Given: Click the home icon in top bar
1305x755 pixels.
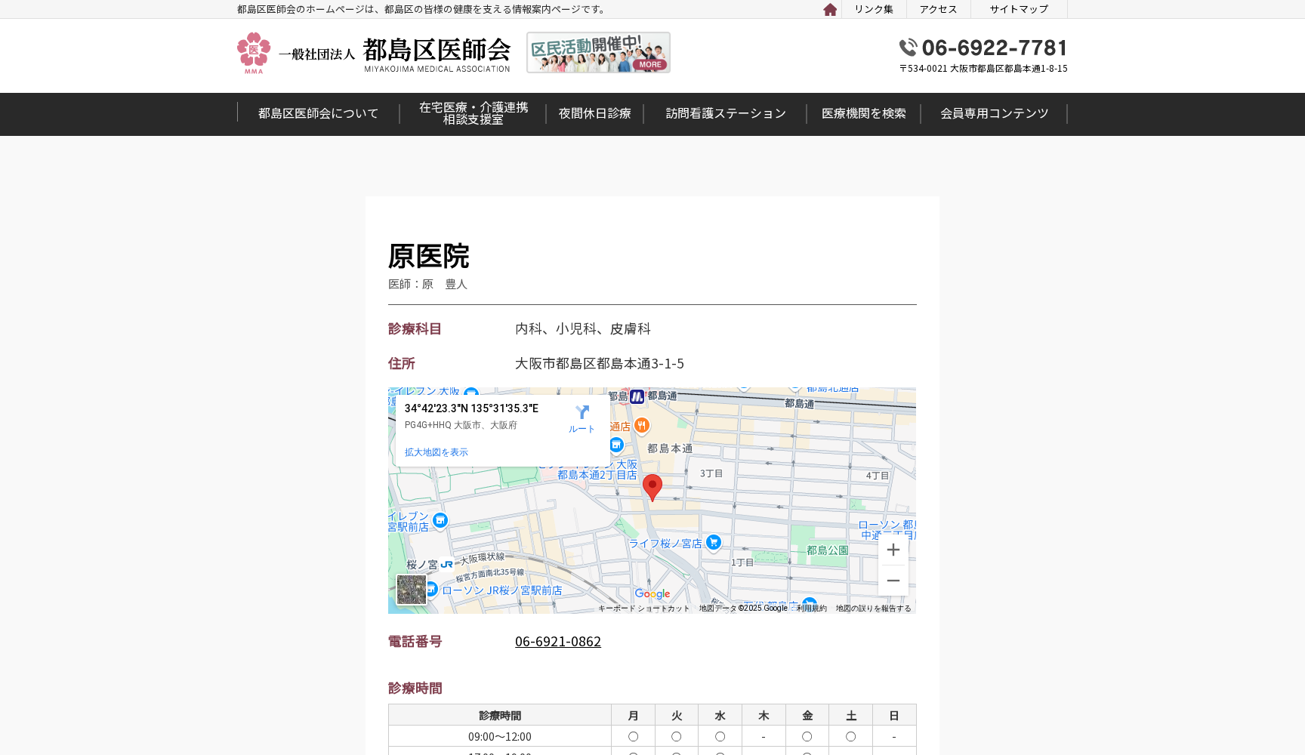Looking at the screenshot, I should (x=830, y=10).
